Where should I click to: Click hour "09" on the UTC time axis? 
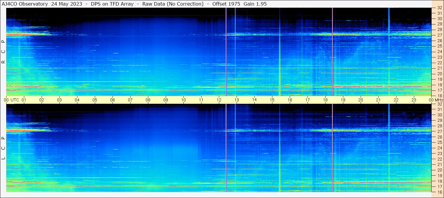[x=166, y=100]
